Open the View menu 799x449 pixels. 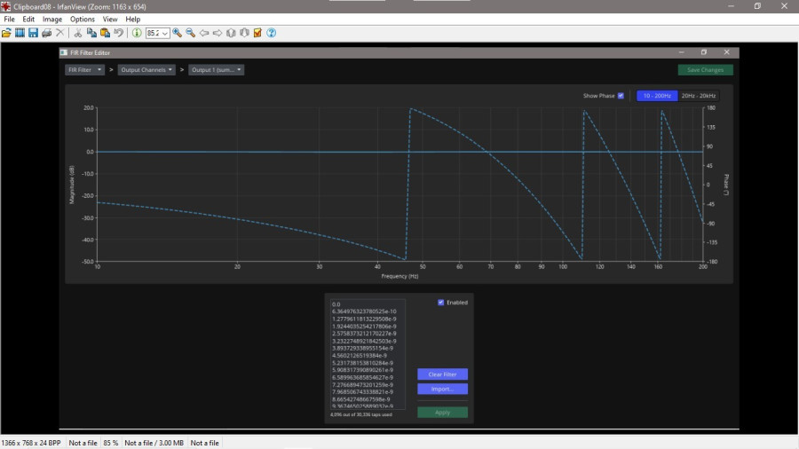(110, 20)
